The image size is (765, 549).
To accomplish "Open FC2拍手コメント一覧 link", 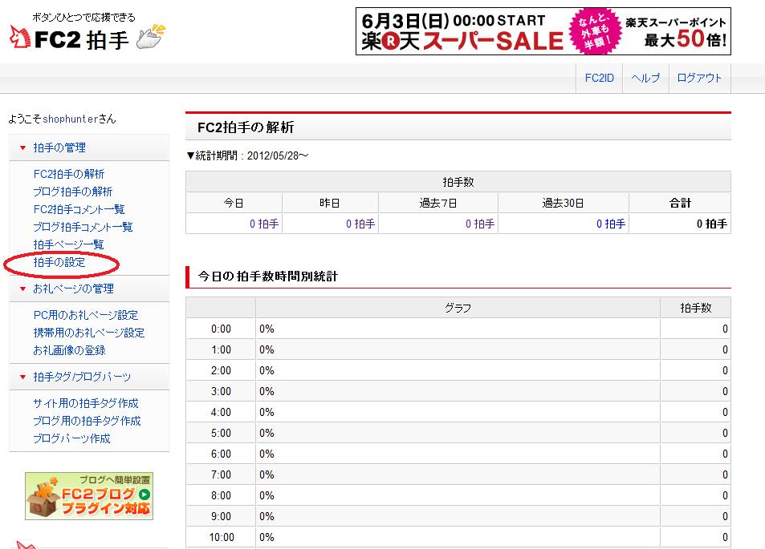I will pos(79,209).
